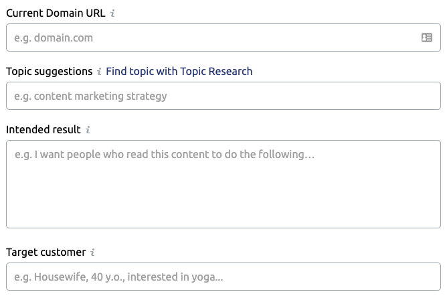This screenshot has height=296, width=447.
Task: Open info tooltip next to Topic suggestions
Action: pos(99,71)
